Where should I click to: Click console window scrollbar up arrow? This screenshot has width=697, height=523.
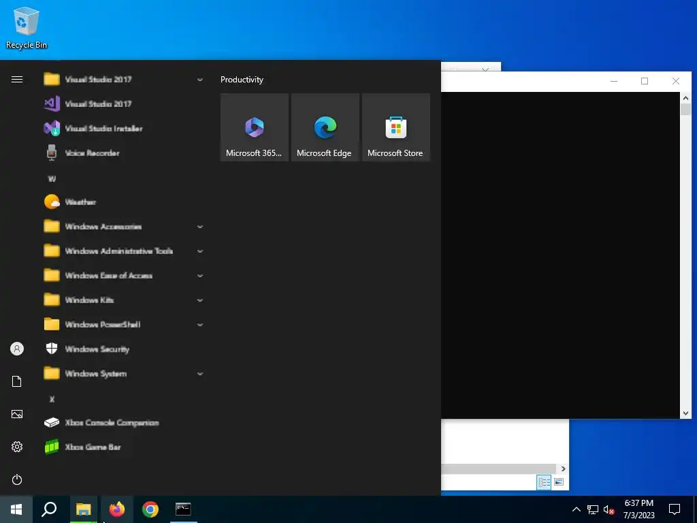(x=685, y=98)
